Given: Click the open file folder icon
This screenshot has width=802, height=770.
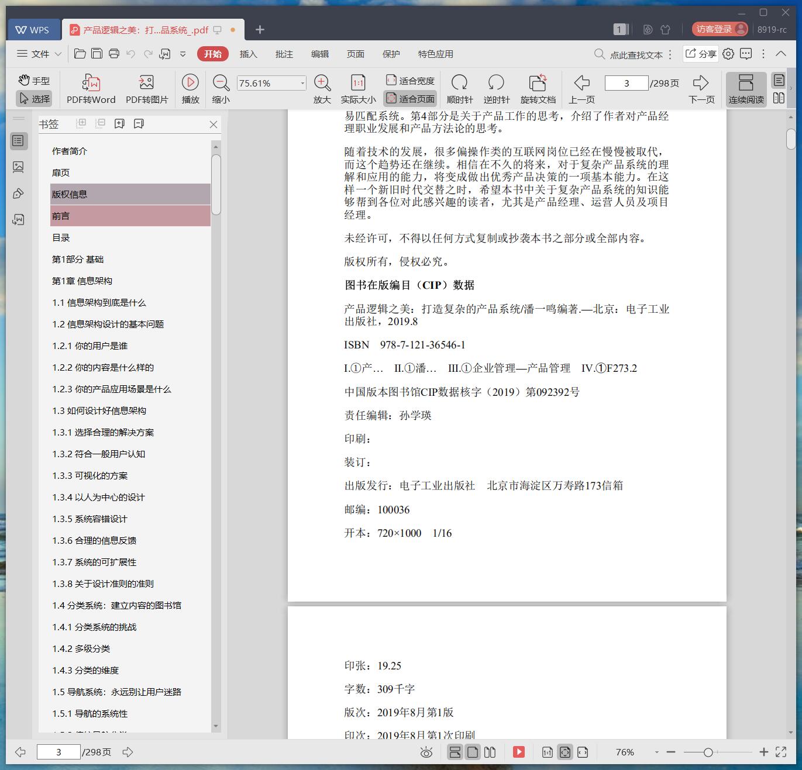Looking at the screenshot, I should tap(80, 54).
